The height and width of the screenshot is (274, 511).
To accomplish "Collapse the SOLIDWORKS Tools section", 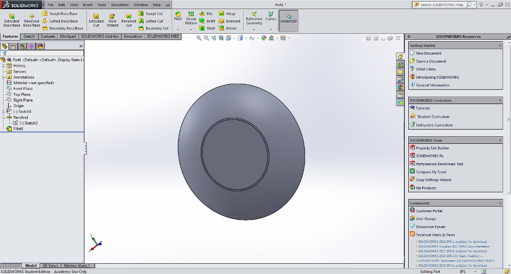I will pyautogui.click(x=500, y=140).
